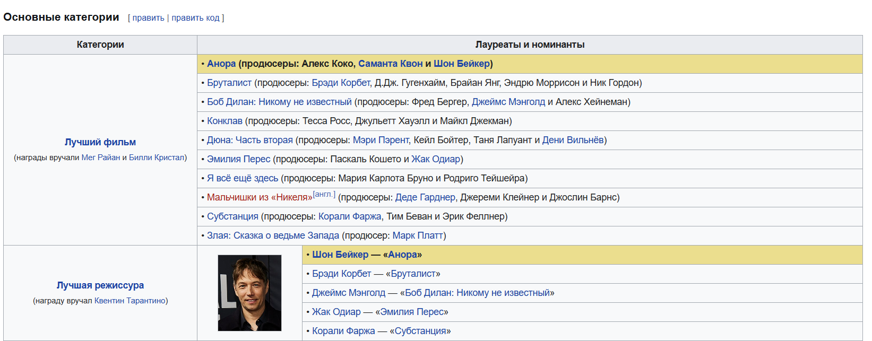Screen dimensions: 872x341
Task: Follow «Злая: Сказка о ведьме Запада» link
Action: pyautogui.click(x=273, y=235)
